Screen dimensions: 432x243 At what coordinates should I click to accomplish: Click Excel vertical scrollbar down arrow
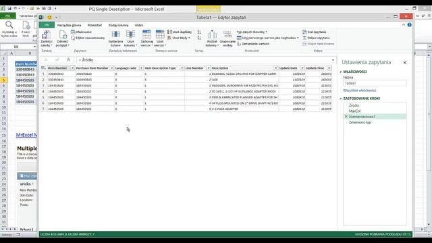point(429,225)
